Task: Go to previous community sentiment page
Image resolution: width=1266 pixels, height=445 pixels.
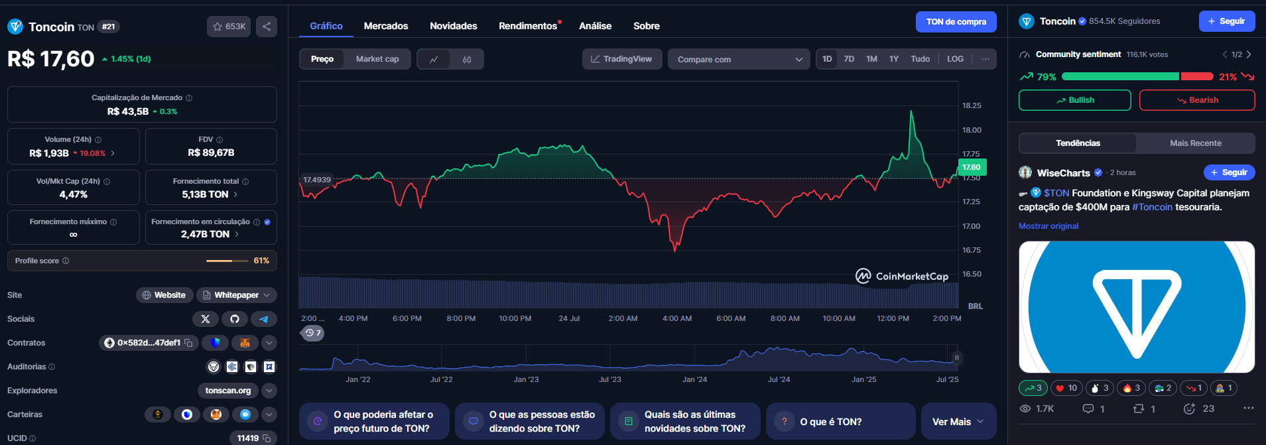Action: click(1225, 54)
